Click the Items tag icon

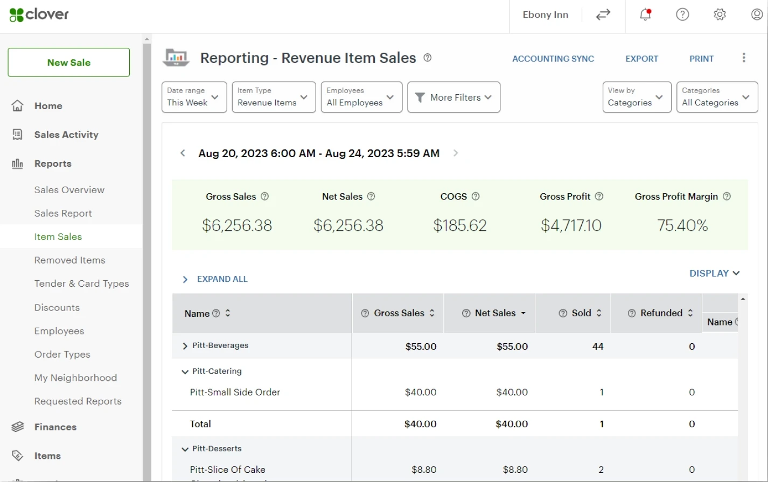tap(18, 456)
